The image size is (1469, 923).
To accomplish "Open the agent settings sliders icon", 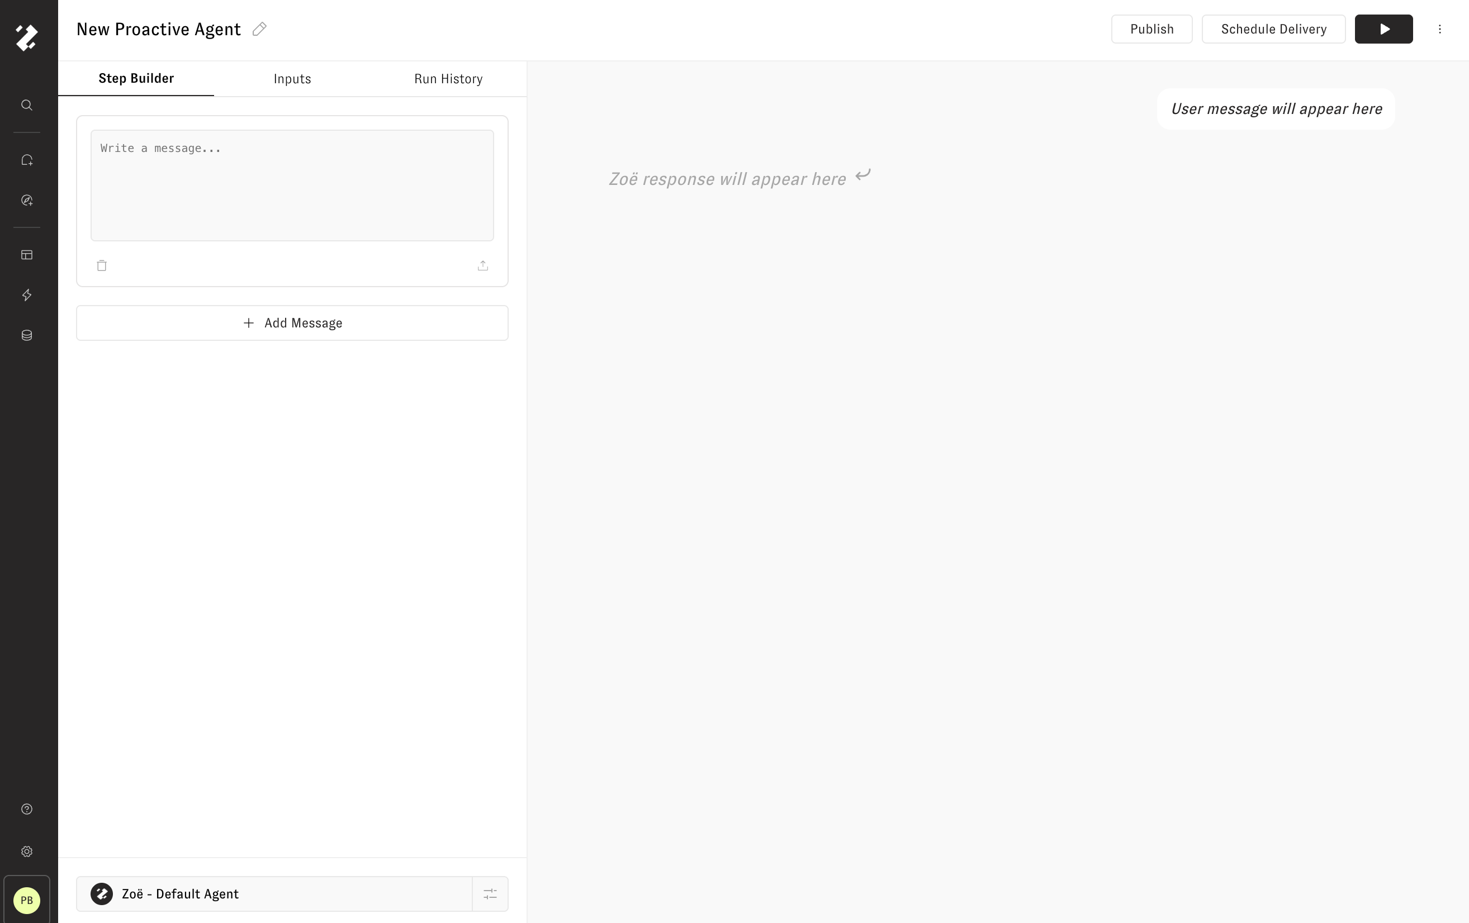I will [x=490, y=894].
